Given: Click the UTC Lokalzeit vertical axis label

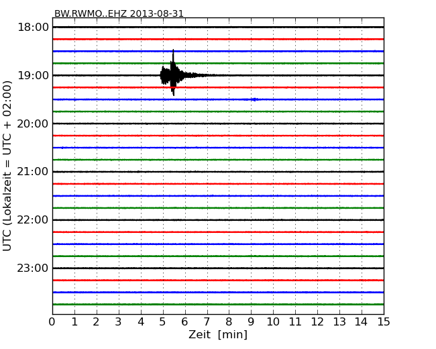Looking at the screenshot, I should (7, 166).
